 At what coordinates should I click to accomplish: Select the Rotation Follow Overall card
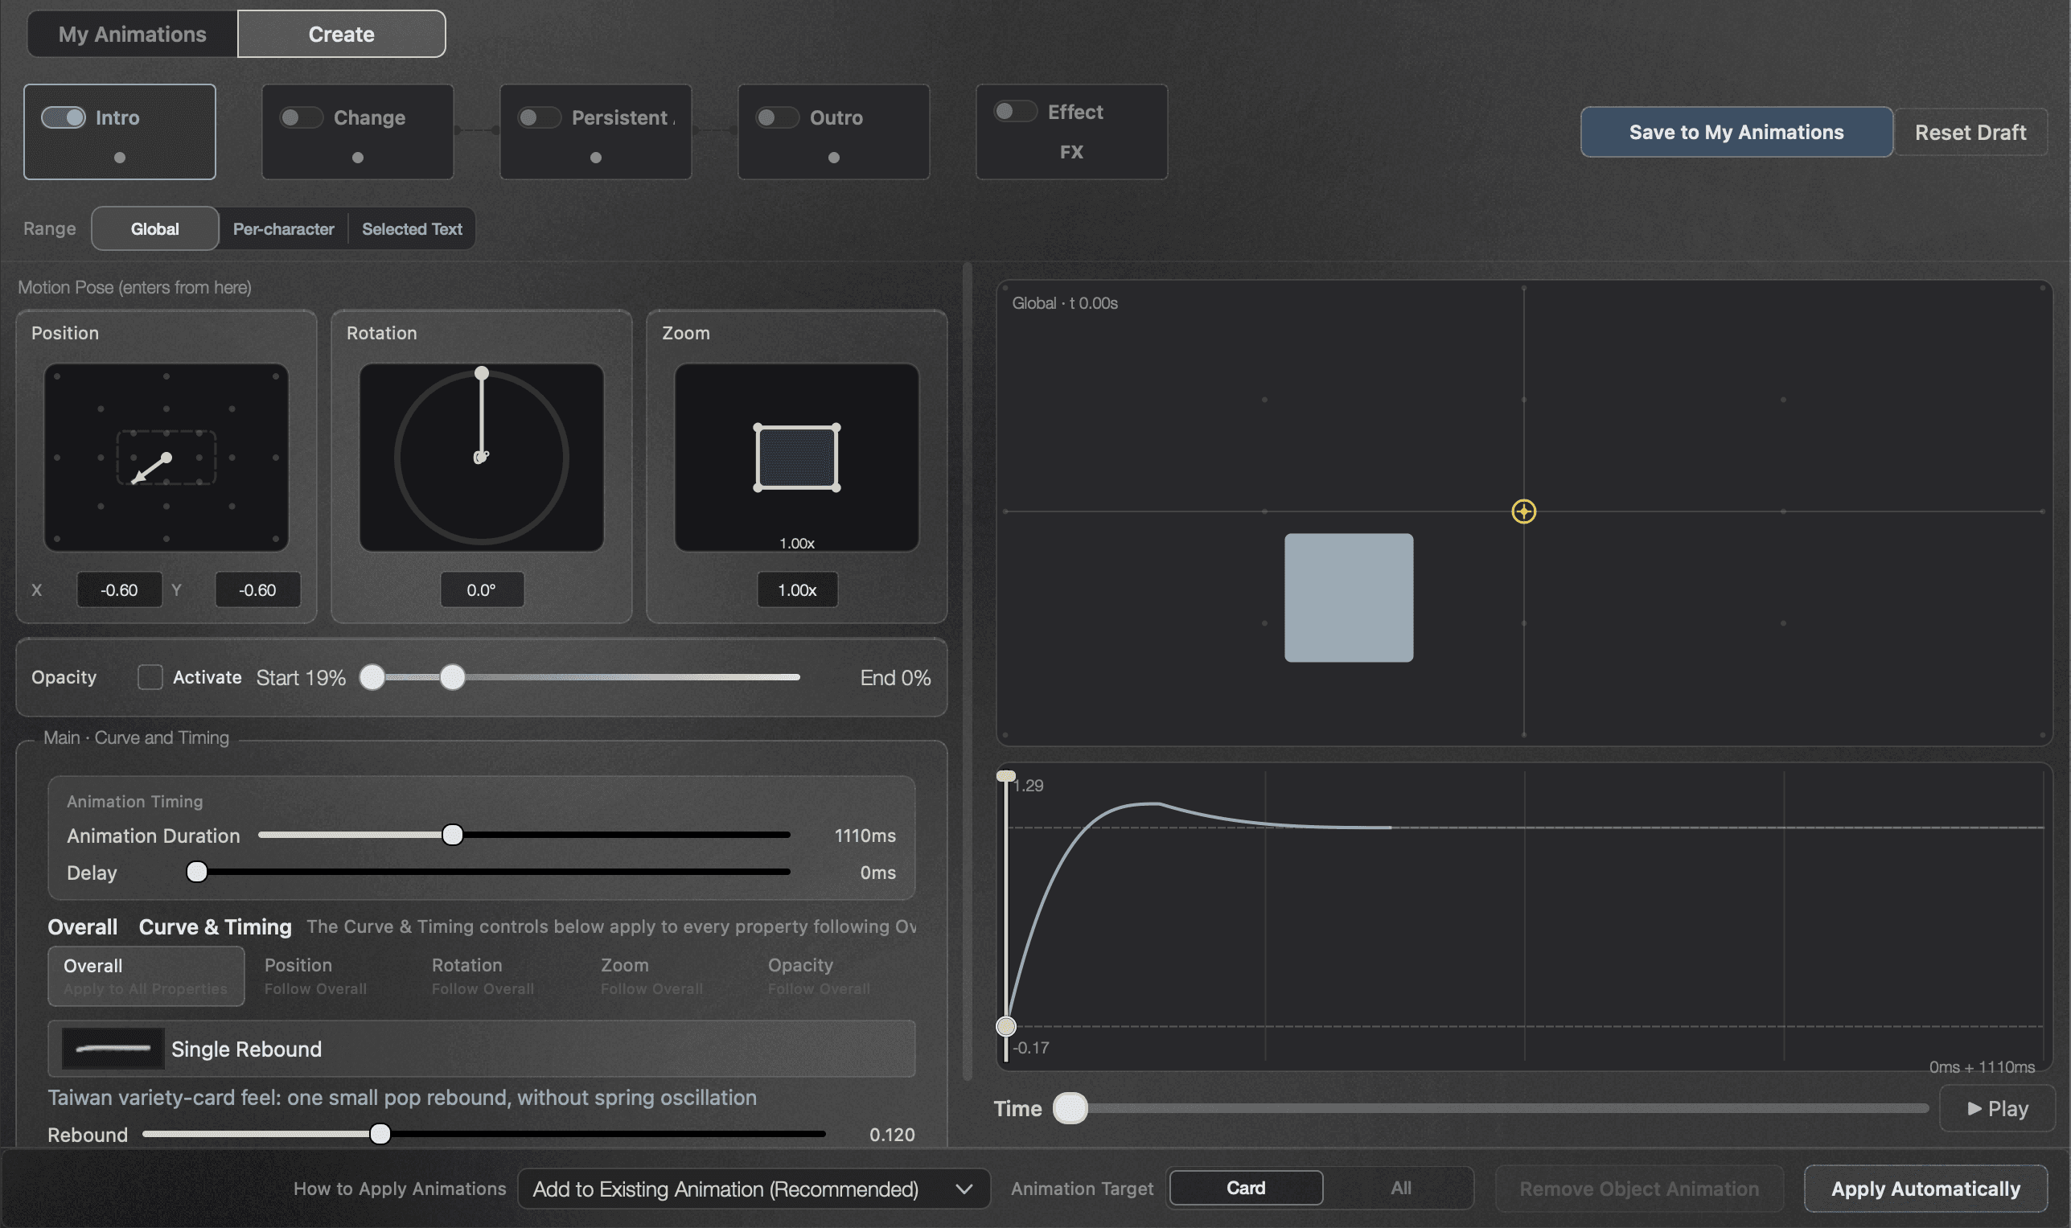point(483,976)
